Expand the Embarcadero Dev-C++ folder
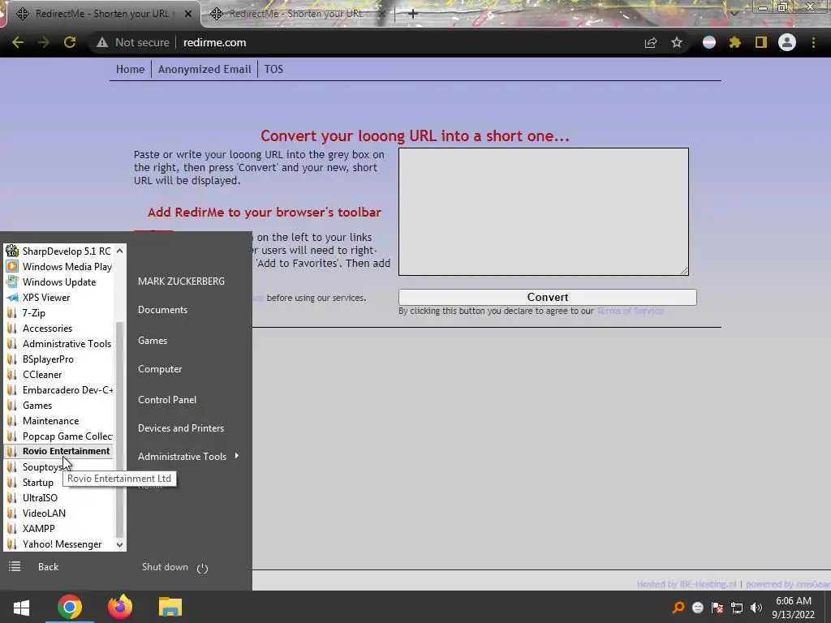831x623 pixels. [58, 390]
